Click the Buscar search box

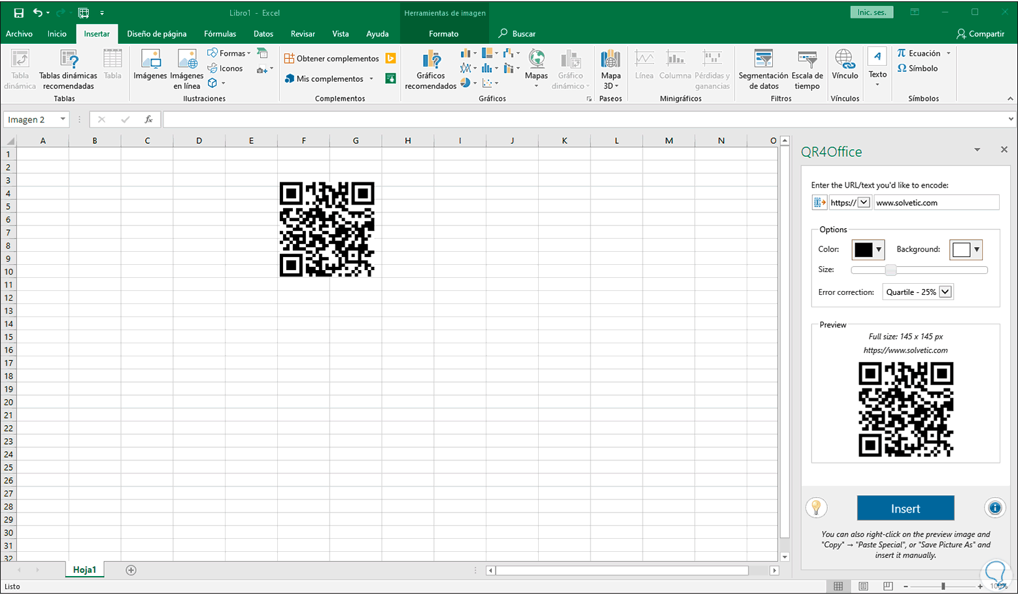coord(517,33)
